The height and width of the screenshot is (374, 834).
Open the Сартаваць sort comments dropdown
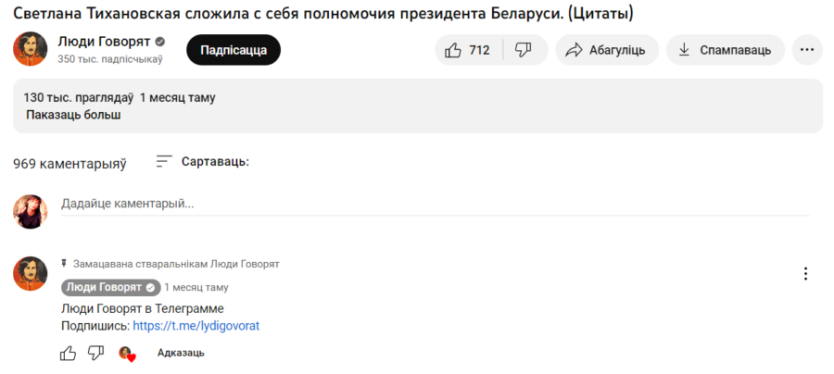tap(203, 162)
